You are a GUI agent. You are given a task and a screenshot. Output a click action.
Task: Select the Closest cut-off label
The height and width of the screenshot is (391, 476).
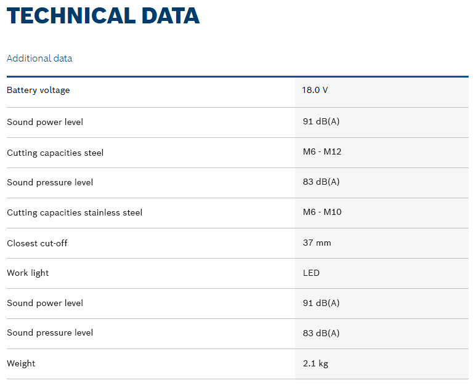tap(37, 243)
